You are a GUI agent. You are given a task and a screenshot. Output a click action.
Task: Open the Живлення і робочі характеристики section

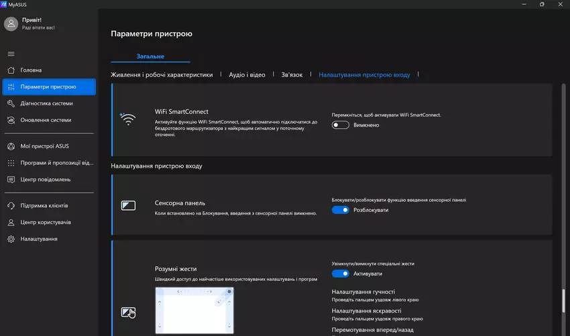162,75
